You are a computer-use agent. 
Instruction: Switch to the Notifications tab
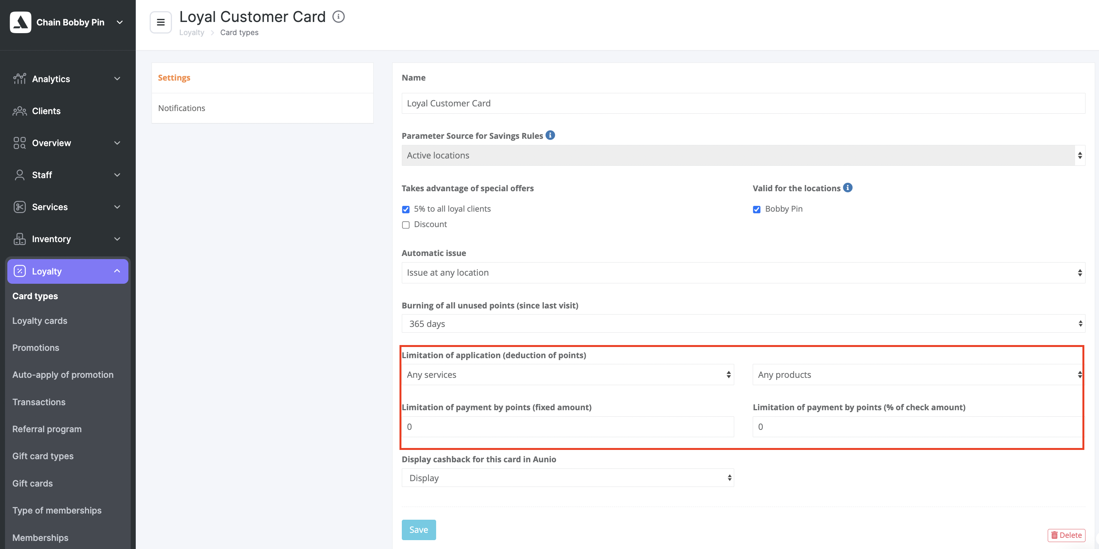[262, 108]
